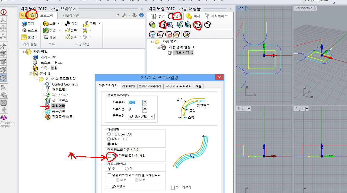Click the 가공공차 input field
The image size is (347, 193).
point(135,103)
